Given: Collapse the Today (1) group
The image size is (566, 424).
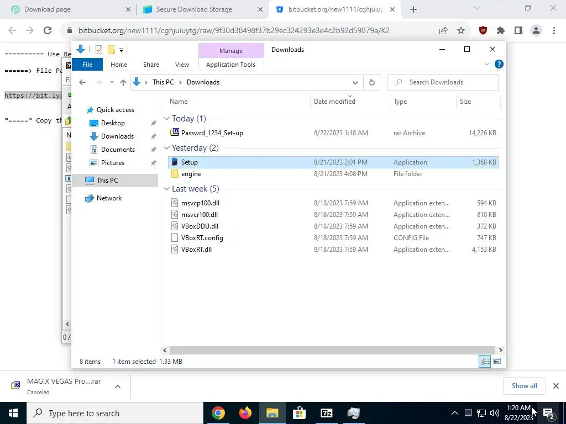Looking at the screenshot, I should click(x=166, y=119).
